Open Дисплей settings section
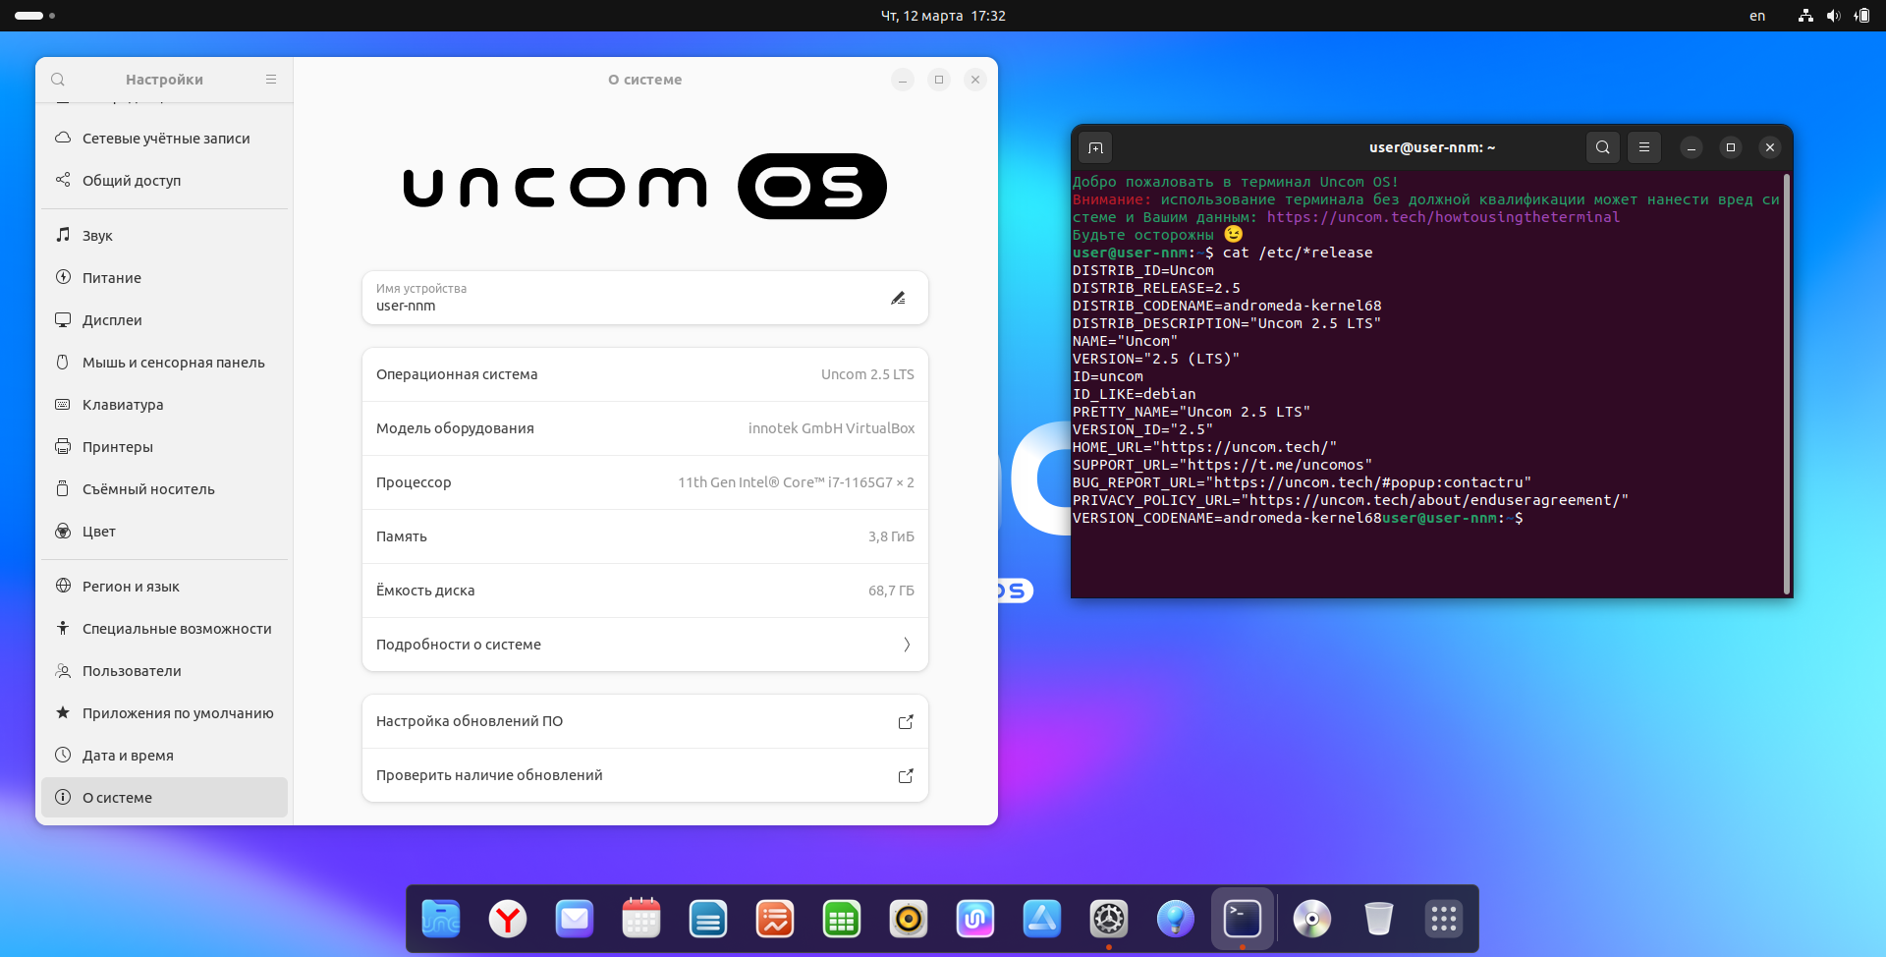The width and height of the screenshot is (1886, 957). pyautogui.click(x=112, y=320)
